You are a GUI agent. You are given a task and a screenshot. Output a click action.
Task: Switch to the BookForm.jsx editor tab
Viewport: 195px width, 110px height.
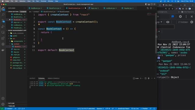54,8
